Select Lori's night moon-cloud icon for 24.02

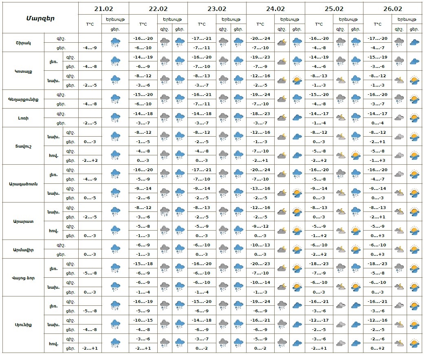[282, 118]
